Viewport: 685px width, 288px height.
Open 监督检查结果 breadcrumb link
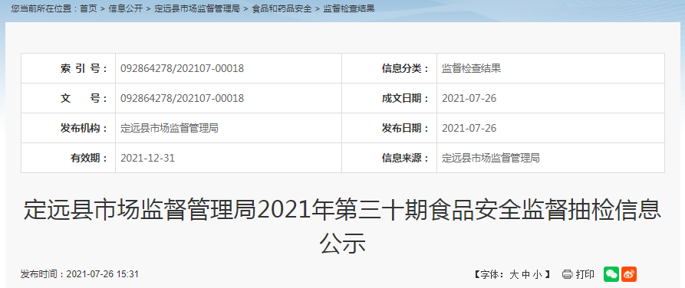tap(348, 8)
